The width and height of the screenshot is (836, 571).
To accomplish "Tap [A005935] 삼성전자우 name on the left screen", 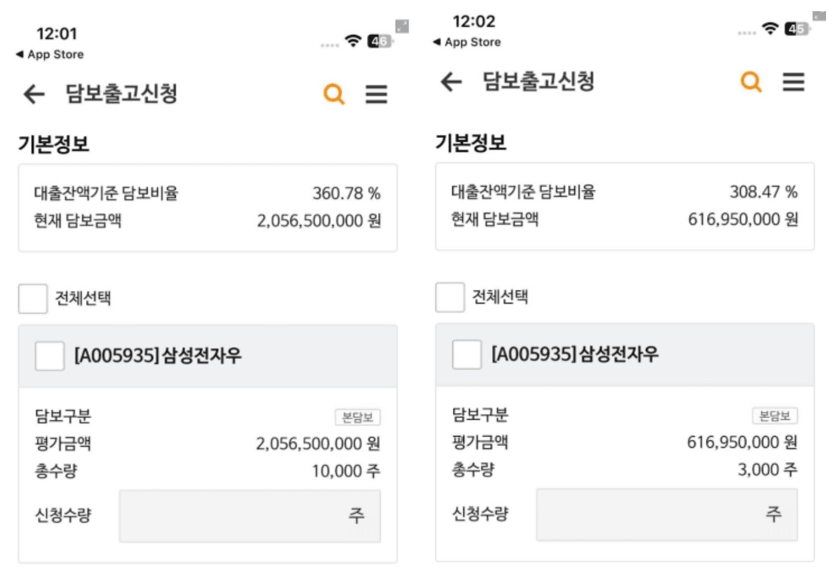I will point(158,356).
